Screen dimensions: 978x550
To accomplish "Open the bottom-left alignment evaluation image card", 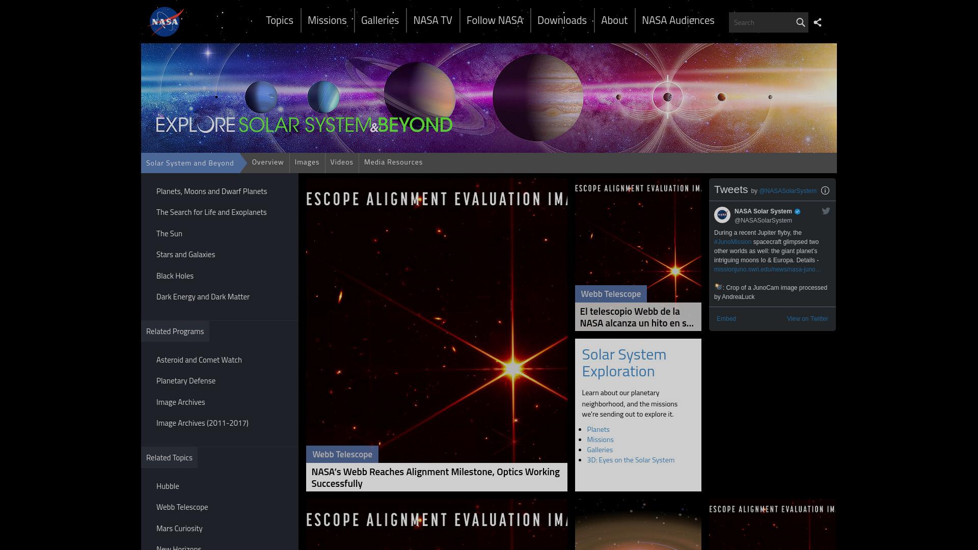I will tap(437, 525).
